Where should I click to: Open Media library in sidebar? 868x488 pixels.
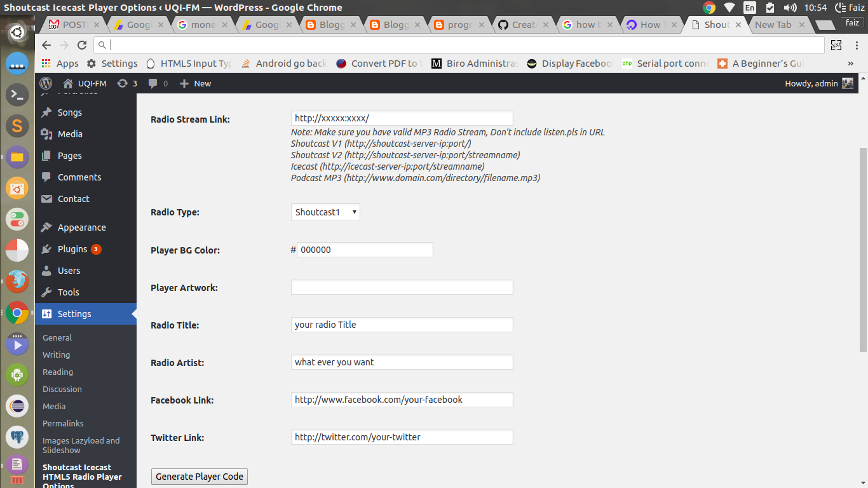pos(70,134)
